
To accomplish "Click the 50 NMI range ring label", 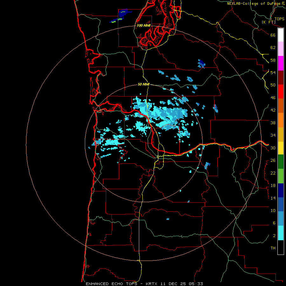I will point(144,84).
